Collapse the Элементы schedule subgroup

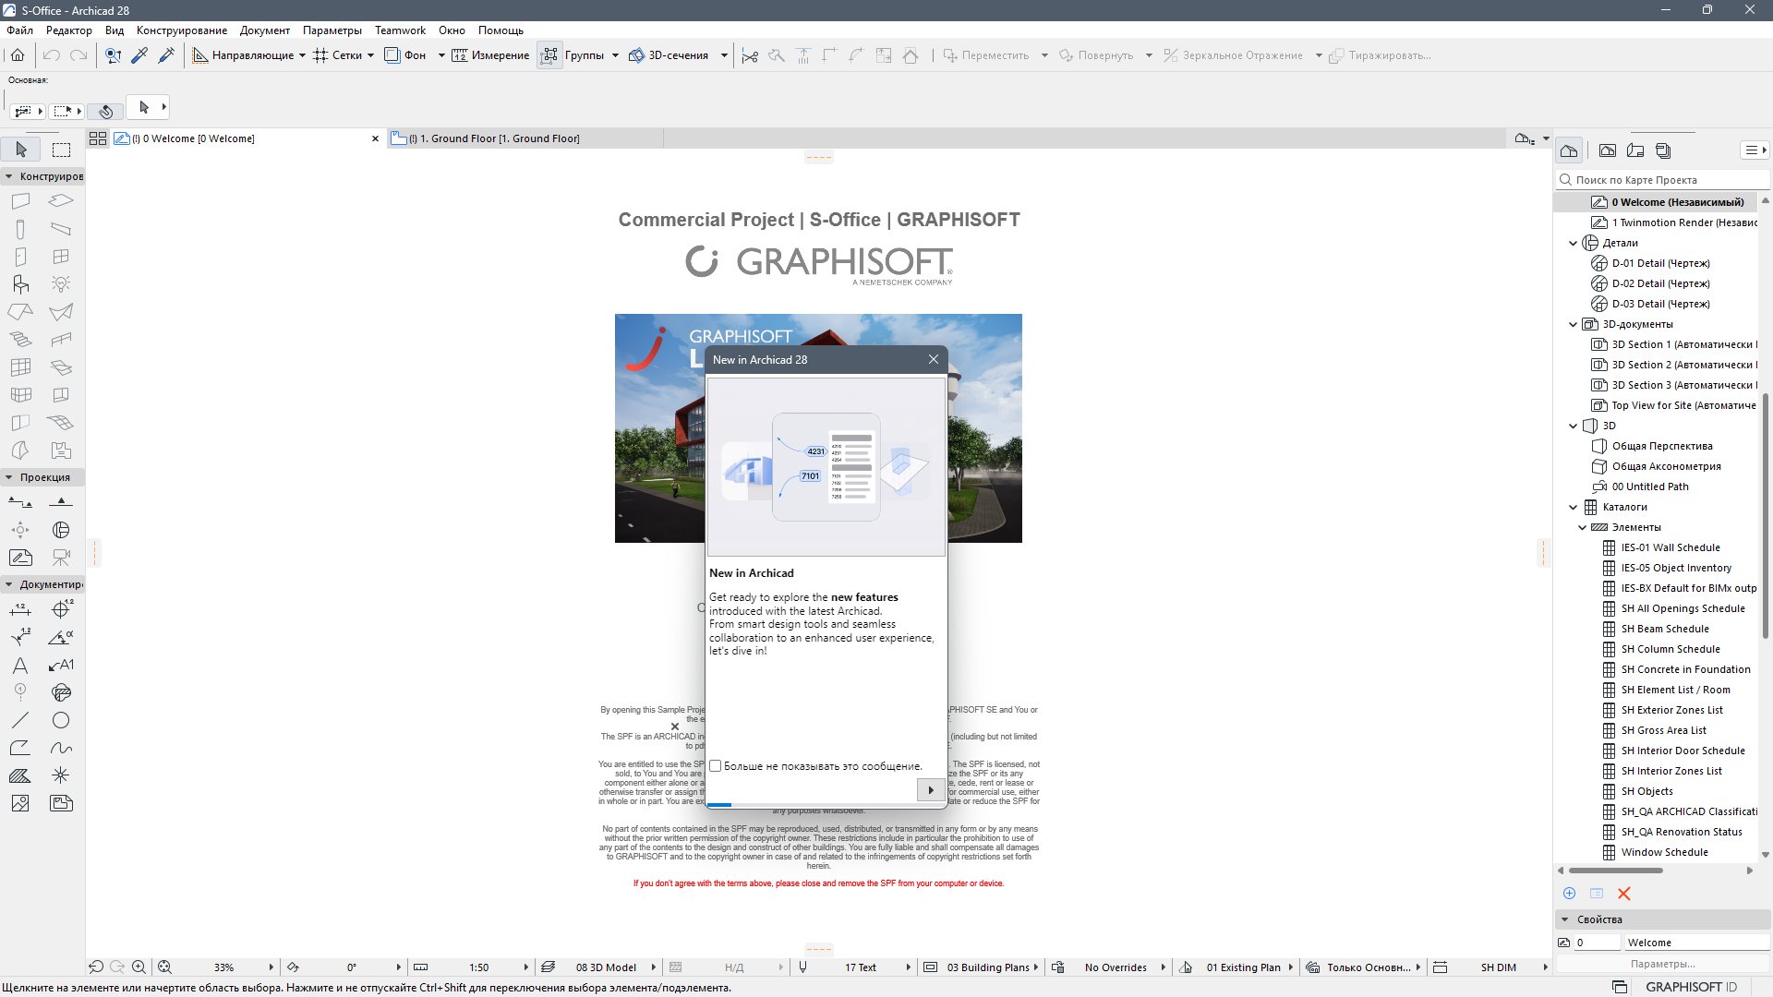pyautogui.click(x=1583, y=528)
